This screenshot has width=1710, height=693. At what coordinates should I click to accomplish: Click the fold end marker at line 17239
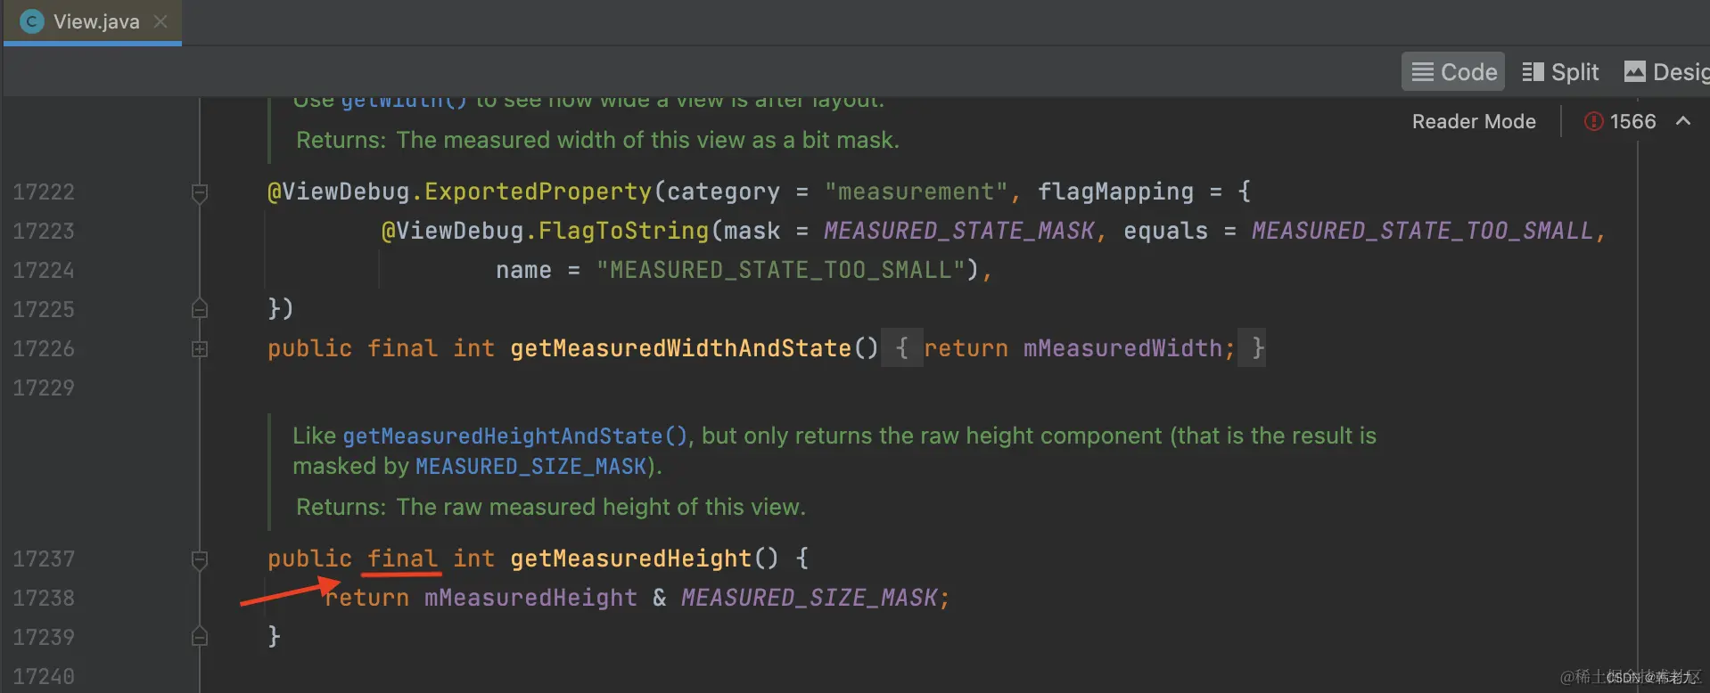point(200,637)
